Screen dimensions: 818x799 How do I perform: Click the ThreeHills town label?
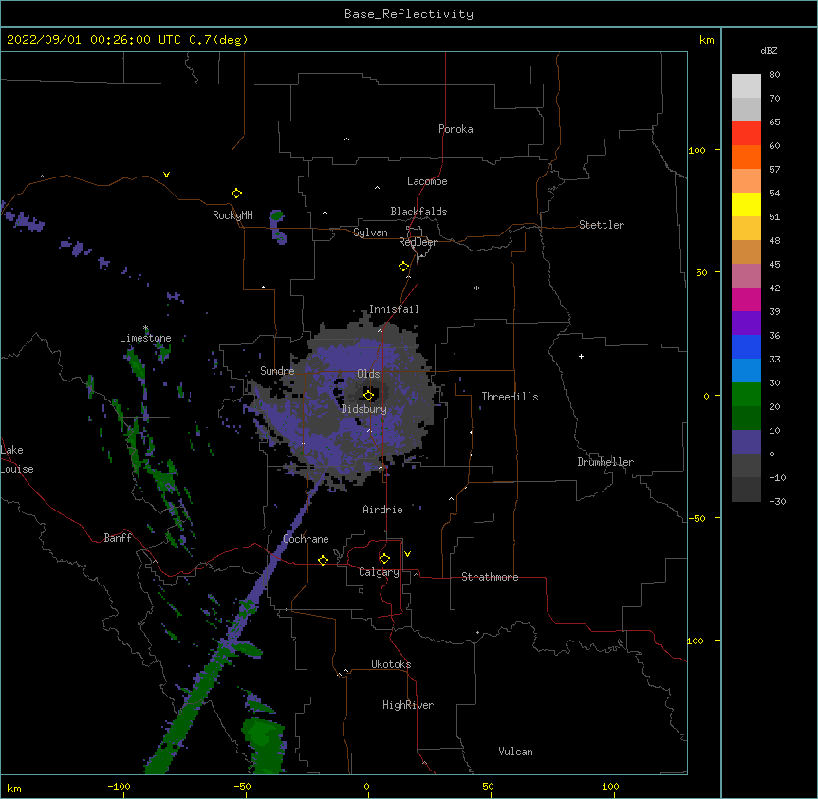click(510, 397)
